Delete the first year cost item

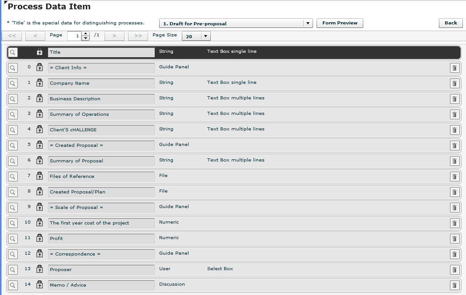(x=454, y=223)
